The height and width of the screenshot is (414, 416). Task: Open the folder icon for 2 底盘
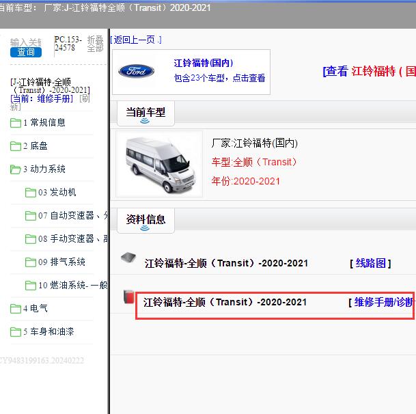[16, 146]
